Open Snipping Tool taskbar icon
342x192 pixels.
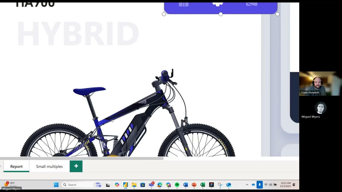pyautogui.click(x=220, y=185)
